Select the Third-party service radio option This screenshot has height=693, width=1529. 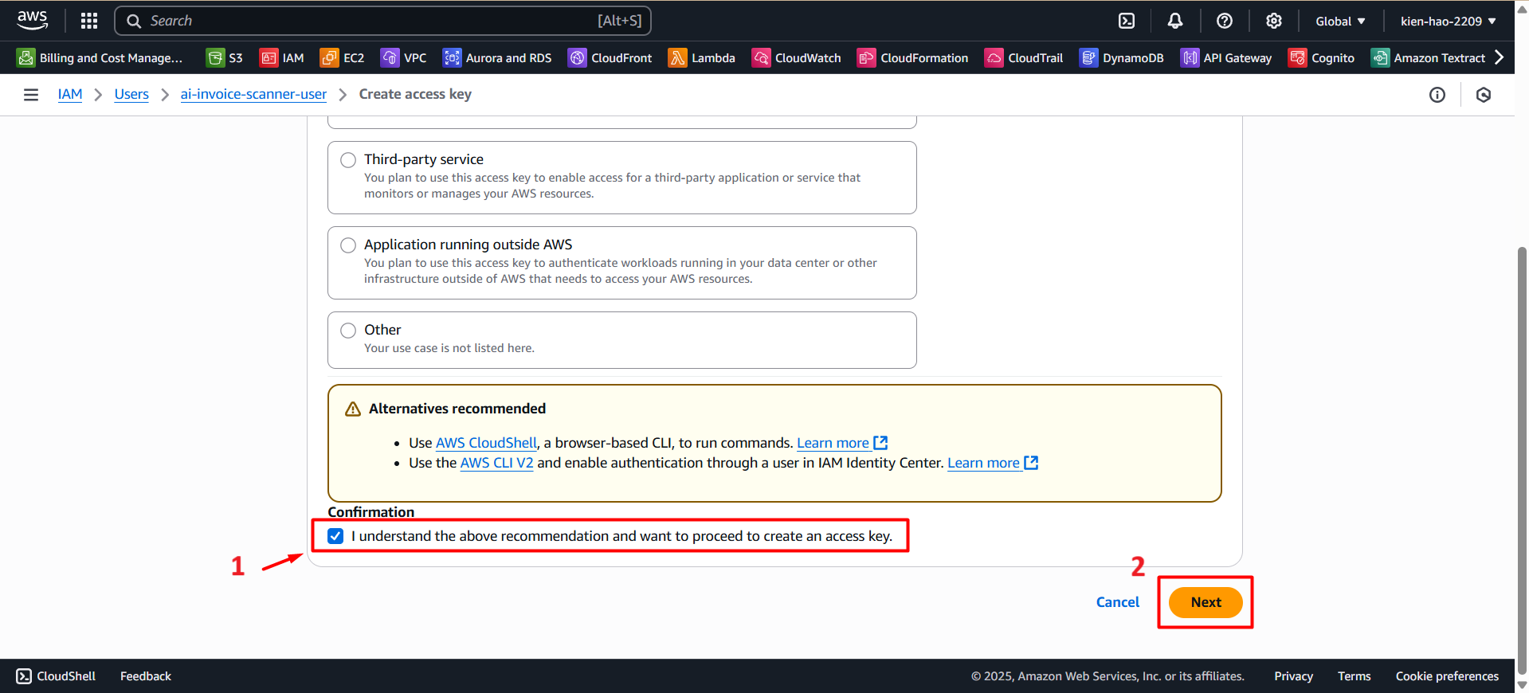(x=348, y=160)
